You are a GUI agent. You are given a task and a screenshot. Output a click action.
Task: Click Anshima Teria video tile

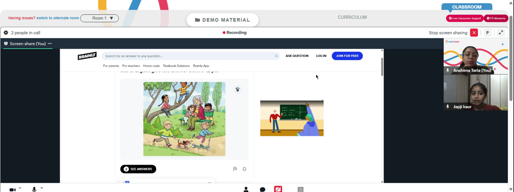click(x=475, y=56)
